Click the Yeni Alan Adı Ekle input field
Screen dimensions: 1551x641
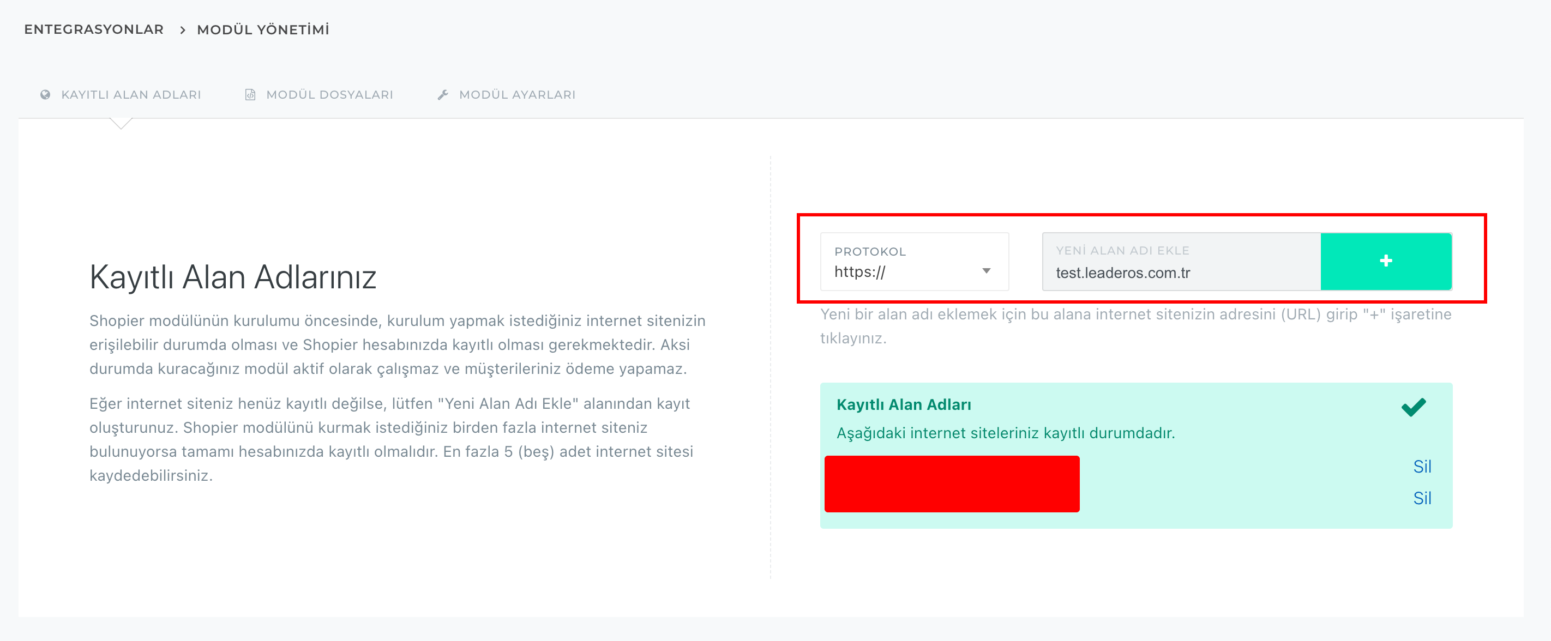pos(1180,272)
